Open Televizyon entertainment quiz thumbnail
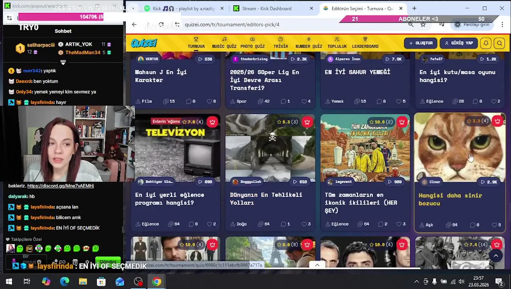The height and width of the screenshot is (289, 511). [x=175, y=148]
